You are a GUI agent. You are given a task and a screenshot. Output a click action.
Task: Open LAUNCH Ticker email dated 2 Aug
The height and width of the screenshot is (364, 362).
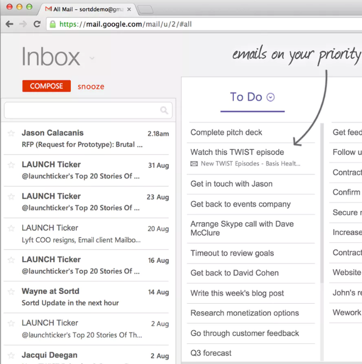click(86, 329)
